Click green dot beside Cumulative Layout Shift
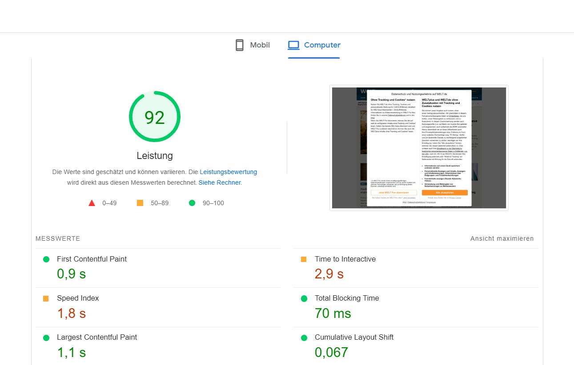574x365 pixels. coord(304,337)
